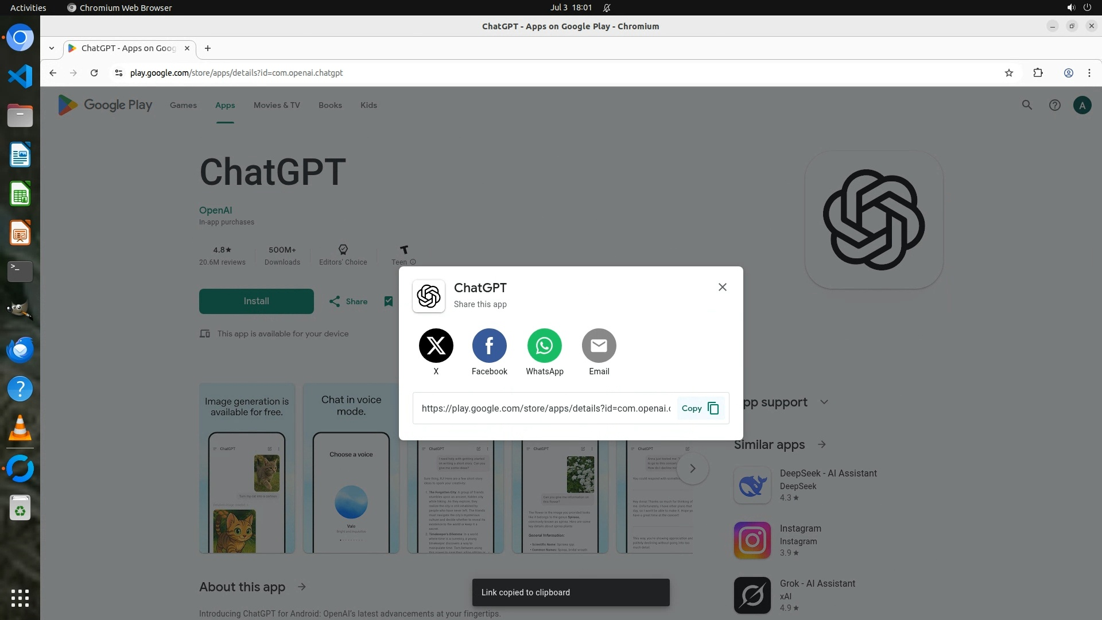
Task: Share via X icon in dialog
Action: pos(436,346)
